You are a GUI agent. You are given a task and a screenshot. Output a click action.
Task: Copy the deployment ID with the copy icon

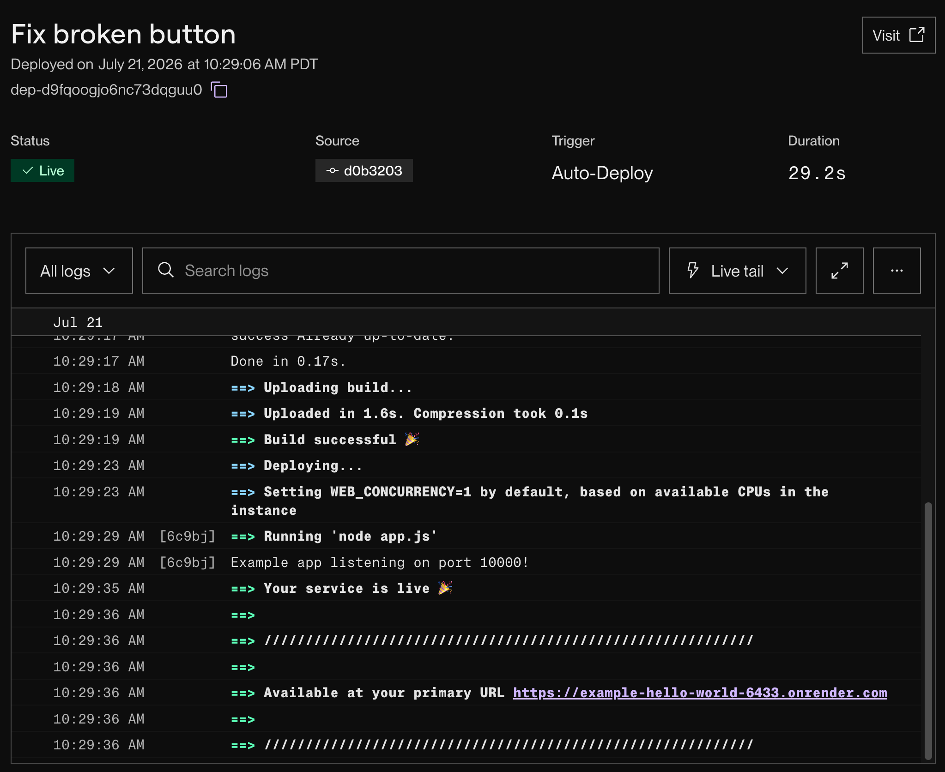pyautogui.click(x=219, y=90)
